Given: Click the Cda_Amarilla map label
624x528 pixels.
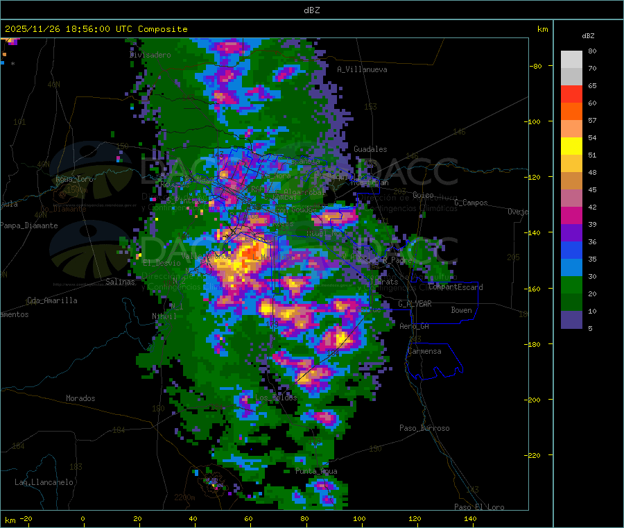Looking at the screenshot, I should [52, 300].
